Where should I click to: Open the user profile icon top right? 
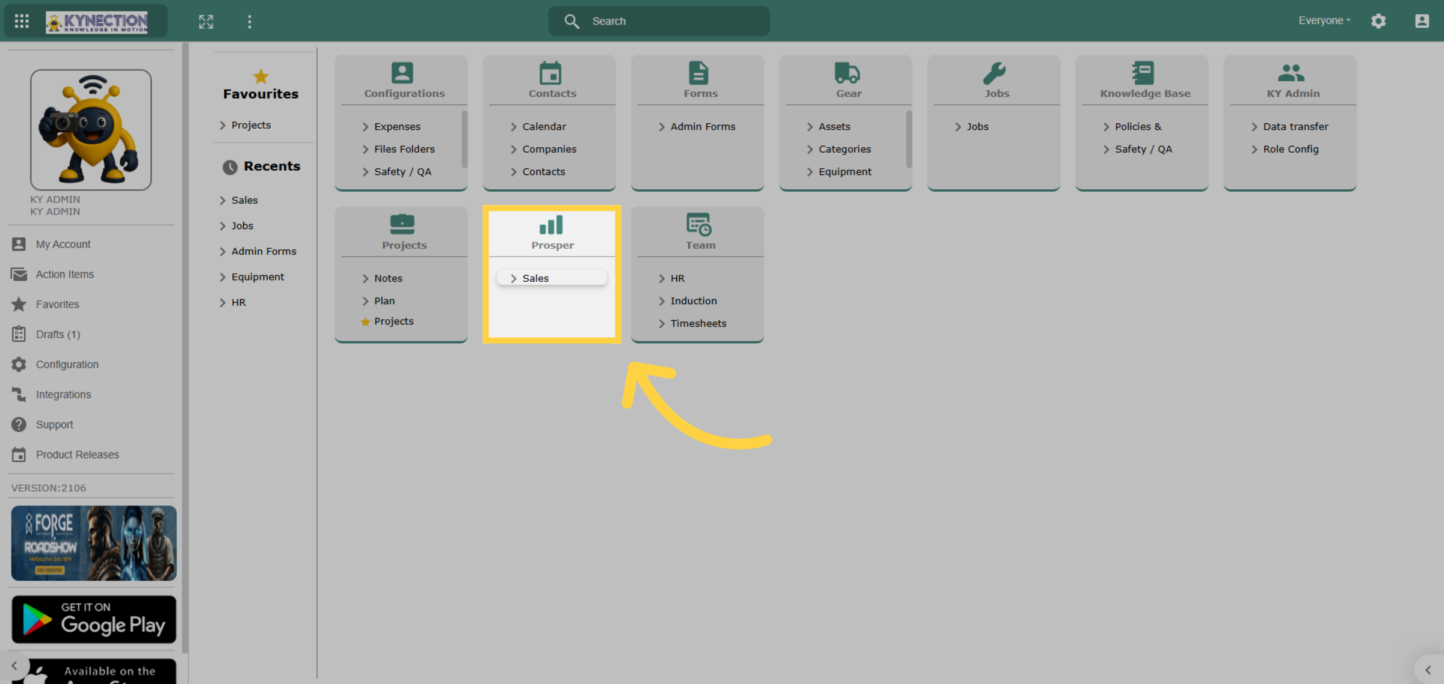coord(1422,21)
